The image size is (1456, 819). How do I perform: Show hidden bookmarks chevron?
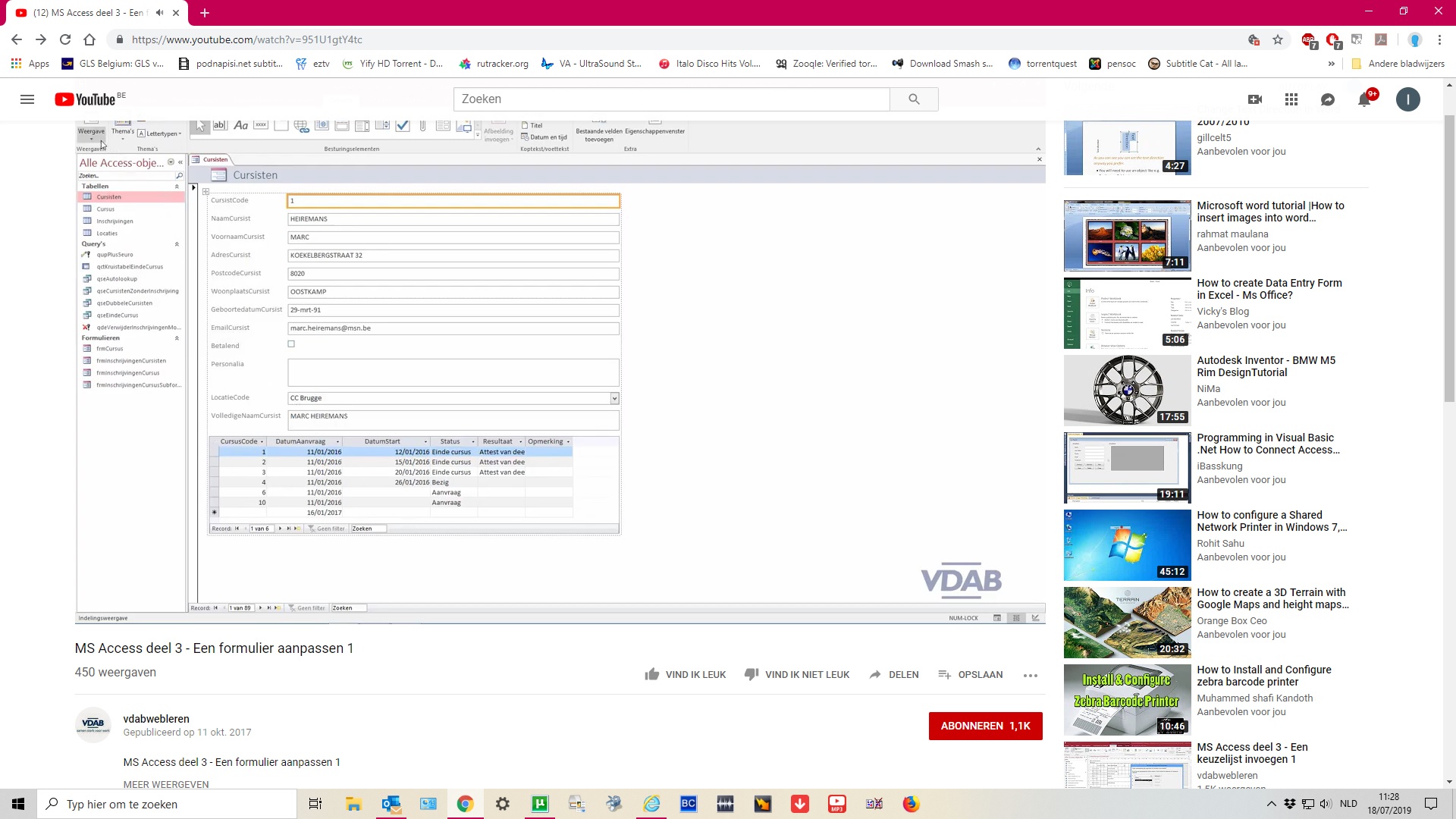[x=1331, y=64]
